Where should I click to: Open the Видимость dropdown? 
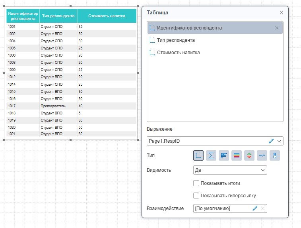click(230, 170)
